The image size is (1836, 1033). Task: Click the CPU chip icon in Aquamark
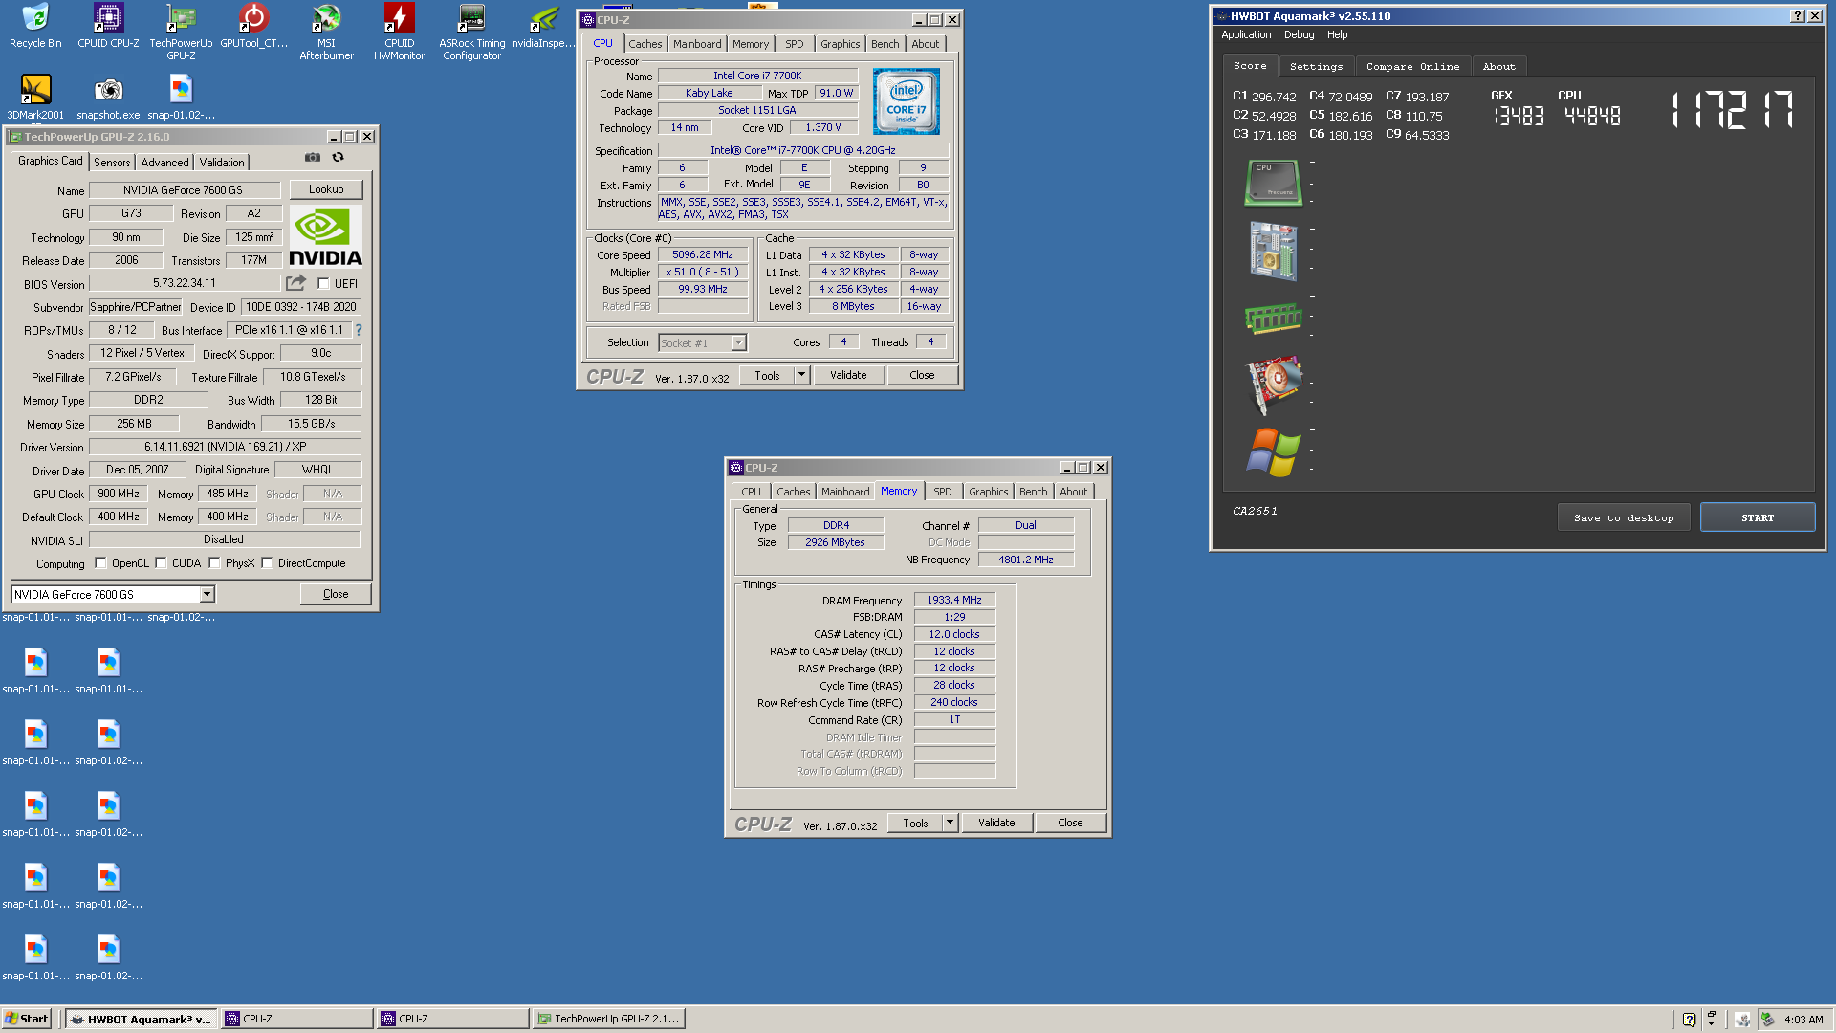[x=1273, y=182]
